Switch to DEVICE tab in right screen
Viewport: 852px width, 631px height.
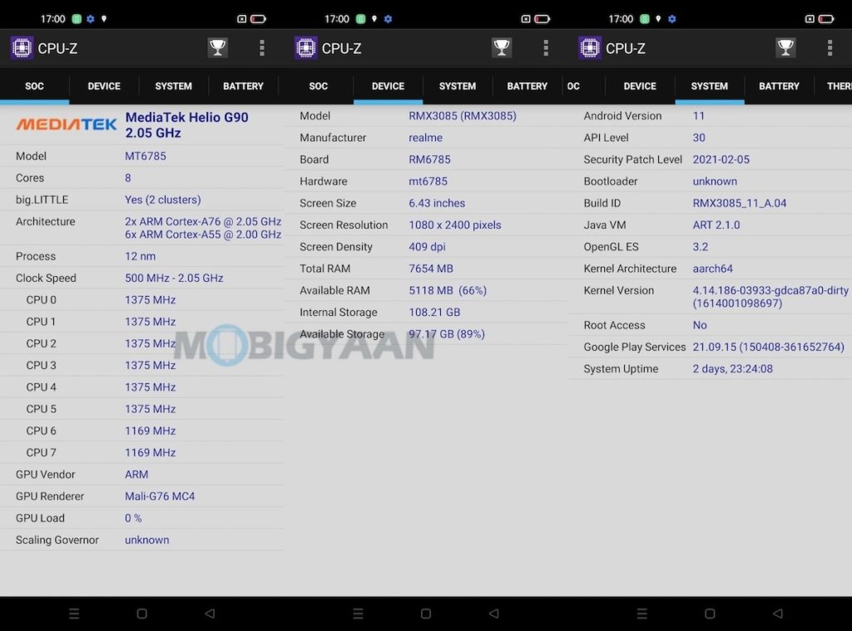[640, 86]
